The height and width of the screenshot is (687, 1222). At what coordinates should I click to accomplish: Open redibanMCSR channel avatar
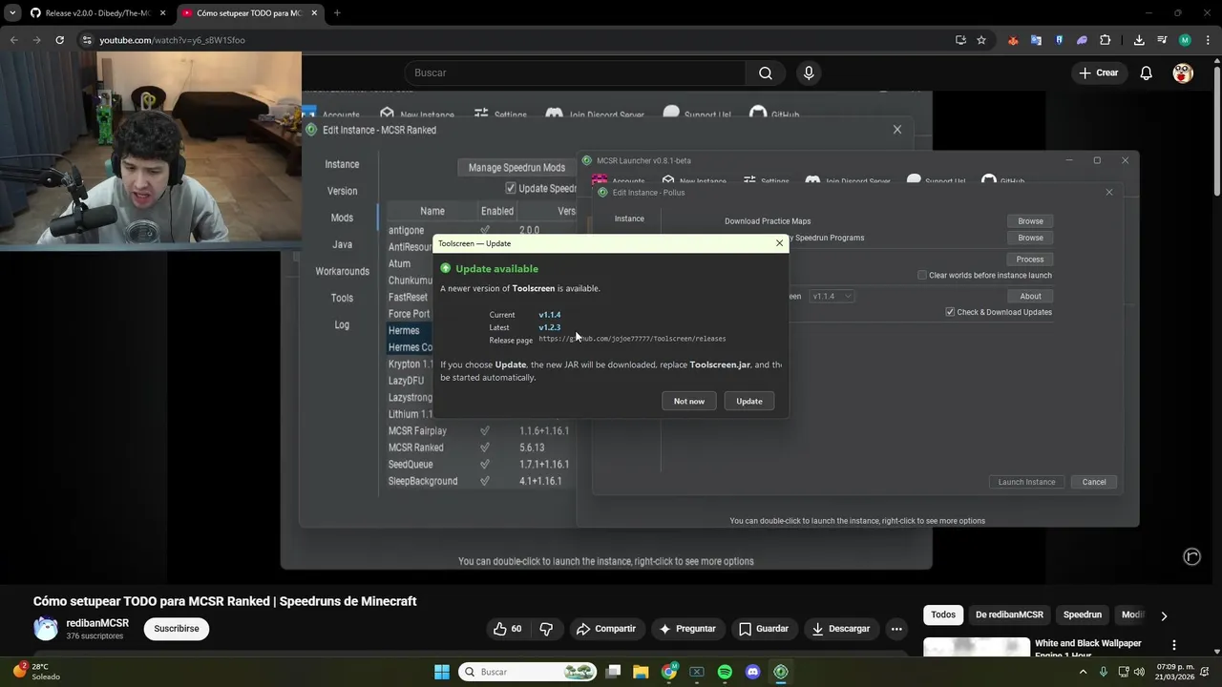(x=46, y=628)
